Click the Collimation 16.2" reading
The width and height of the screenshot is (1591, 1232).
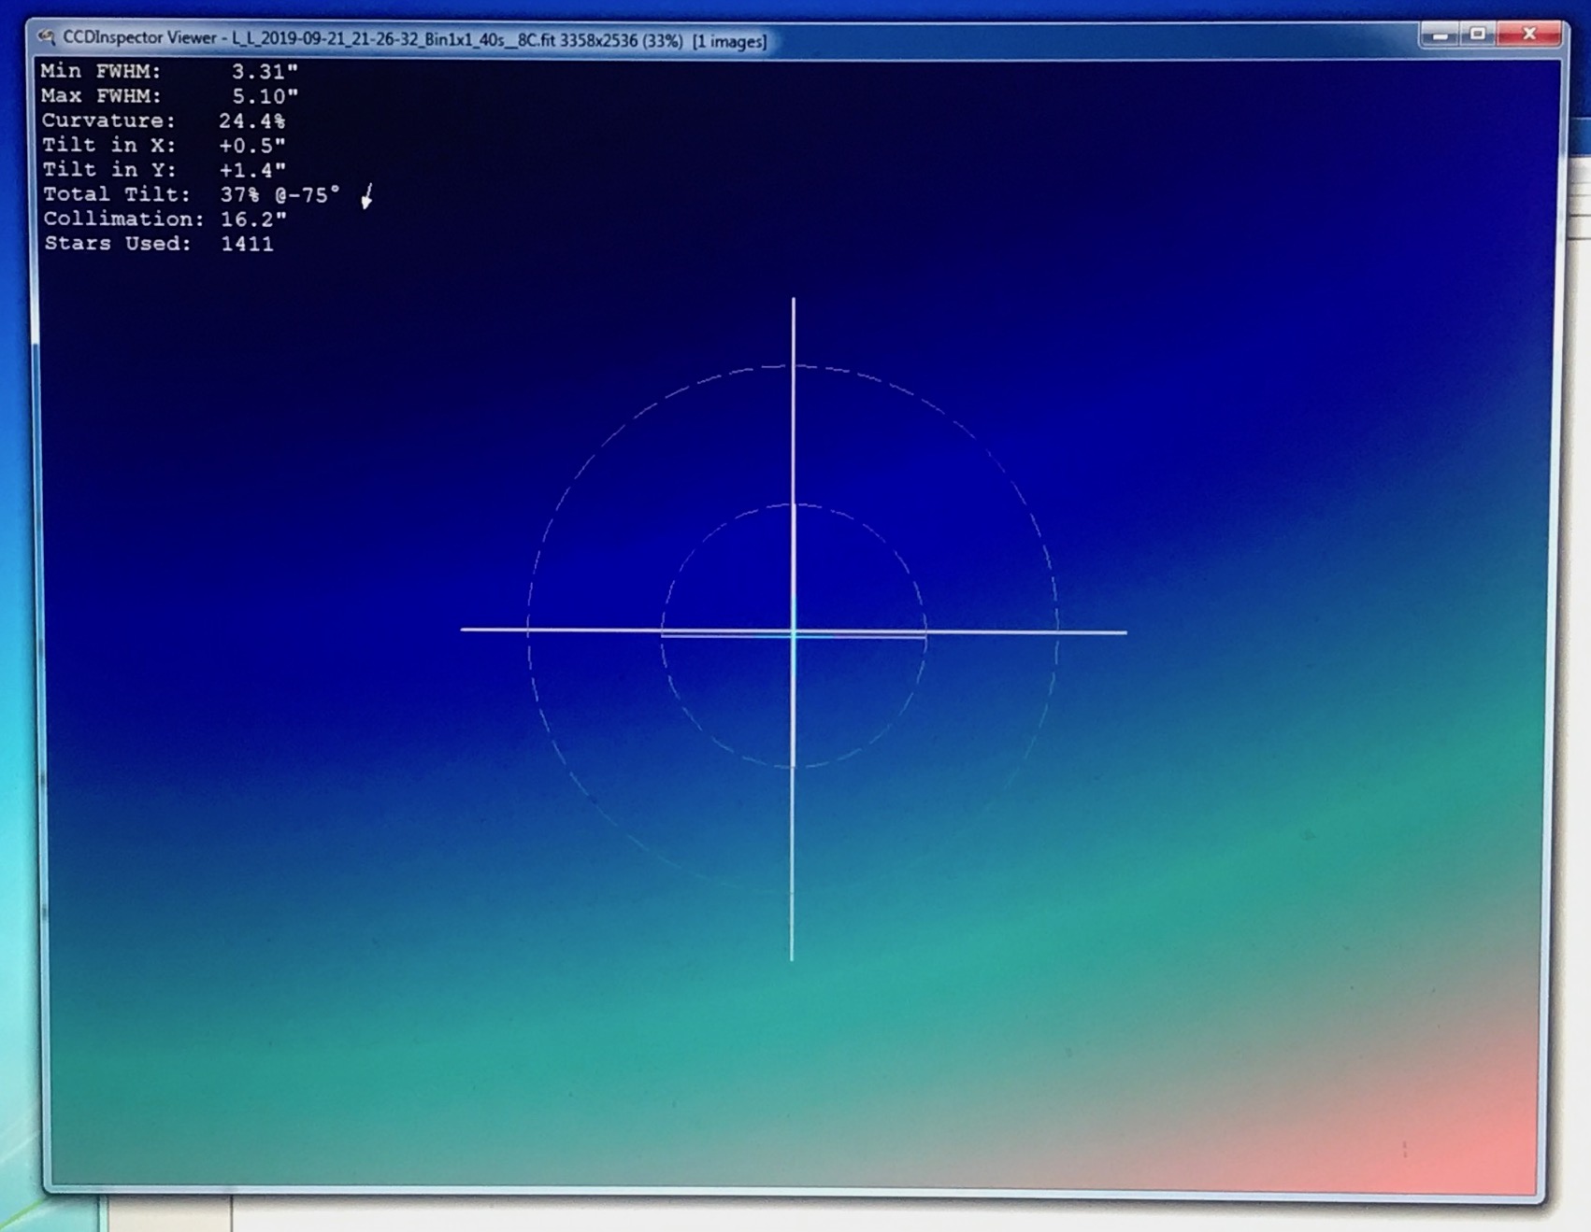click(x=253, y=219)
